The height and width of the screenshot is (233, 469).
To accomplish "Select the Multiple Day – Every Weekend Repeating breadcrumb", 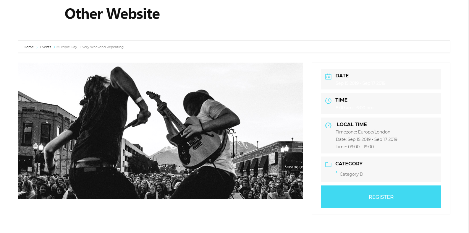I will [x=90, y=47].
